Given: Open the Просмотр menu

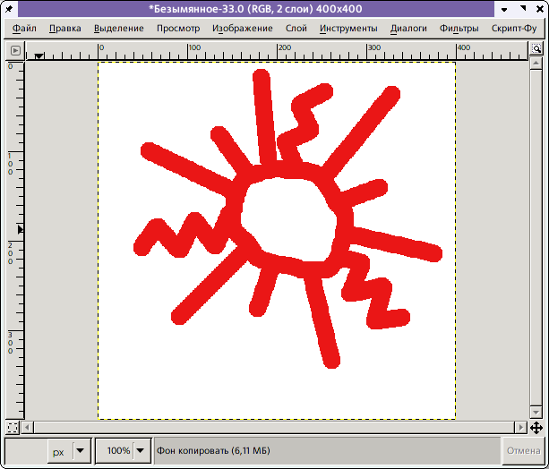Looking at the screenshot, I should point(178,28).
